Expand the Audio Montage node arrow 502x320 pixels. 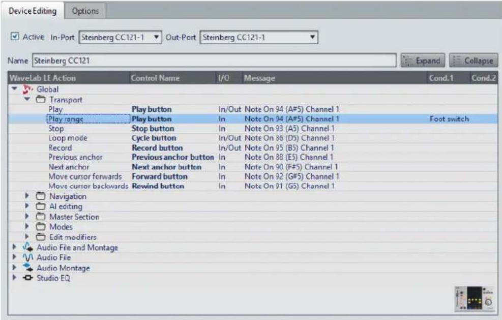coord(14,267)
